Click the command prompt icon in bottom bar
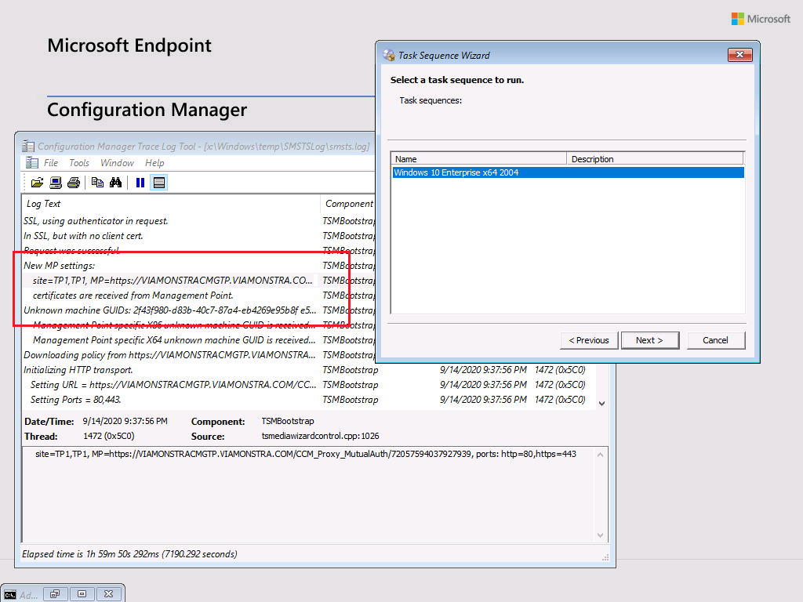The width and height of the screenshot is (803, 602). point(9,594)
